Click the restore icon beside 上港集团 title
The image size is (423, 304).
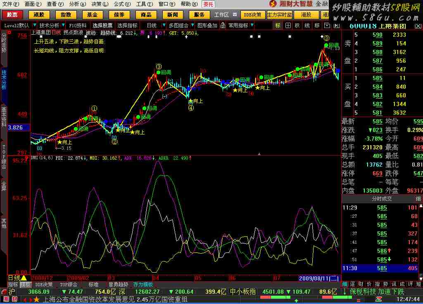click(x=418, y=26)
